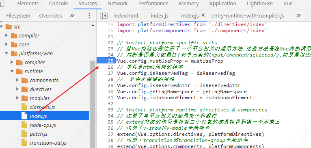311x148 pixels.
Task: Click 'Vue.config.isReservedTag = isReservedTag' code line
Action: point(176,73)
